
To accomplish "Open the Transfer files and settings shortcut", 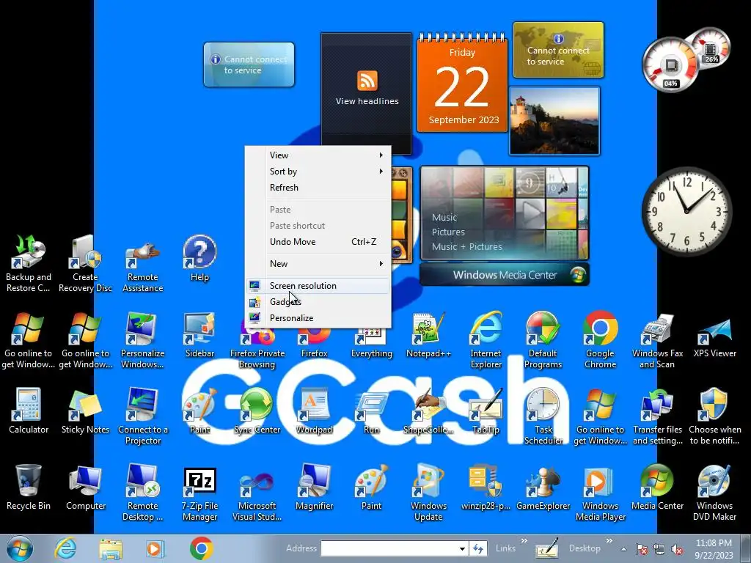I will pyautogui.click(x=657, y=416).
